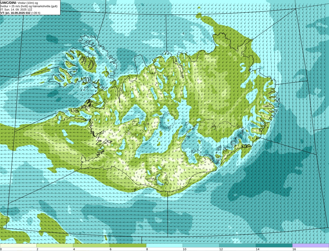Image resolution: width=329 pixels, height=251 pixels.
Task: Click the legend scale label "4"
Action: click(x=74, y=249)
